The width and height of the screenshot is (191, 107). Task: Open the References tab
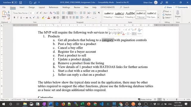click(x=54, y=7)
